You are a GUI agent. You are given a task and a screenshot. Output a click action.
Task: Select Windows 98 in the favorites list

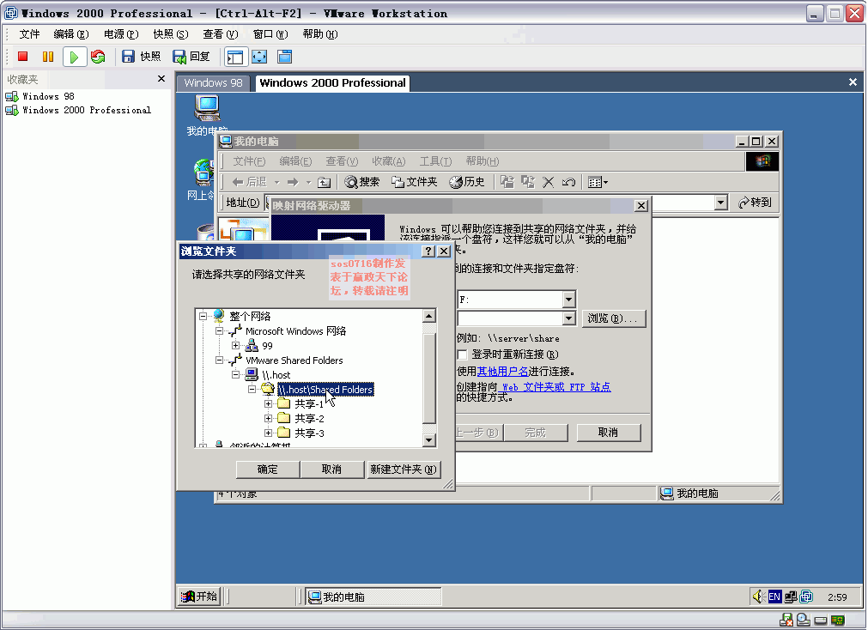(x=48, y=96)
